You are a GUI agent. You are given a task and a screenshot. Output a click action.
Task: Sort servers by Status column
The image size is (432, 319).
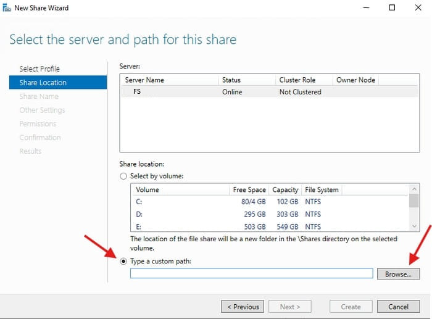tap(247, 80)
